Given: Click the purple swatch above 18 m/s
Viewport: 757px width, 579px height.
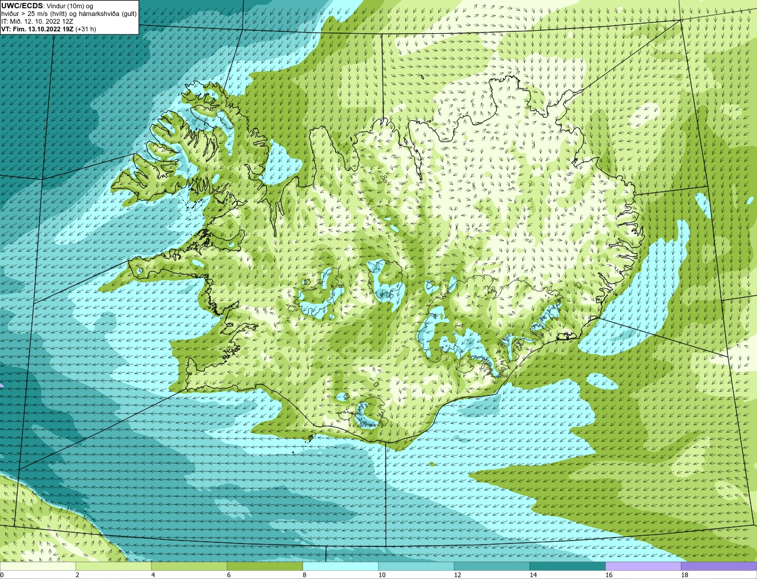Looking at the screenshot, I should pyautogui.click(x=719, y=567).
